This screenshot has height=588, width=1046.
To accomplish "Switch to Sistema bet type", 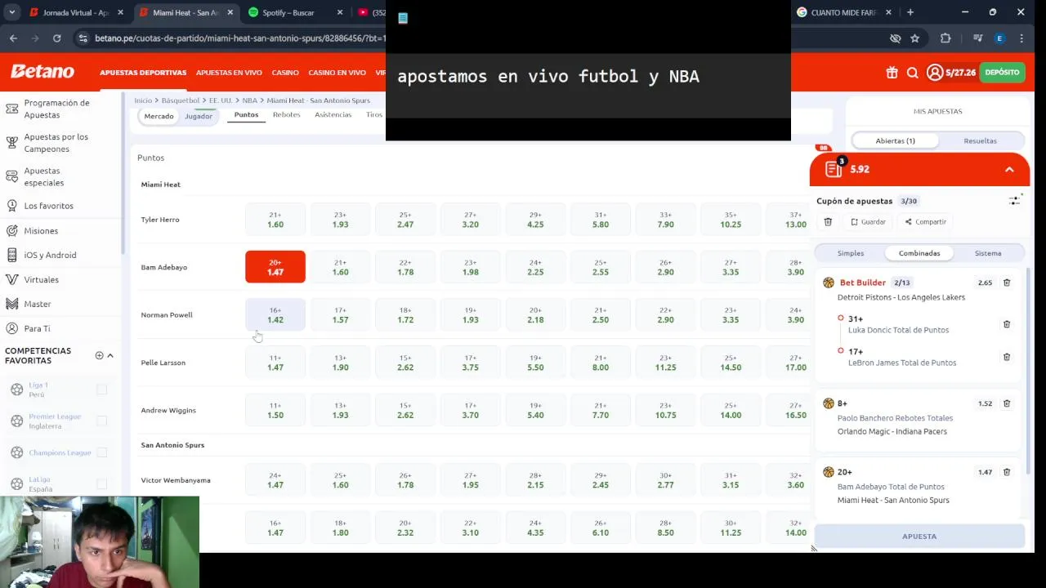I will coord(988,253).
